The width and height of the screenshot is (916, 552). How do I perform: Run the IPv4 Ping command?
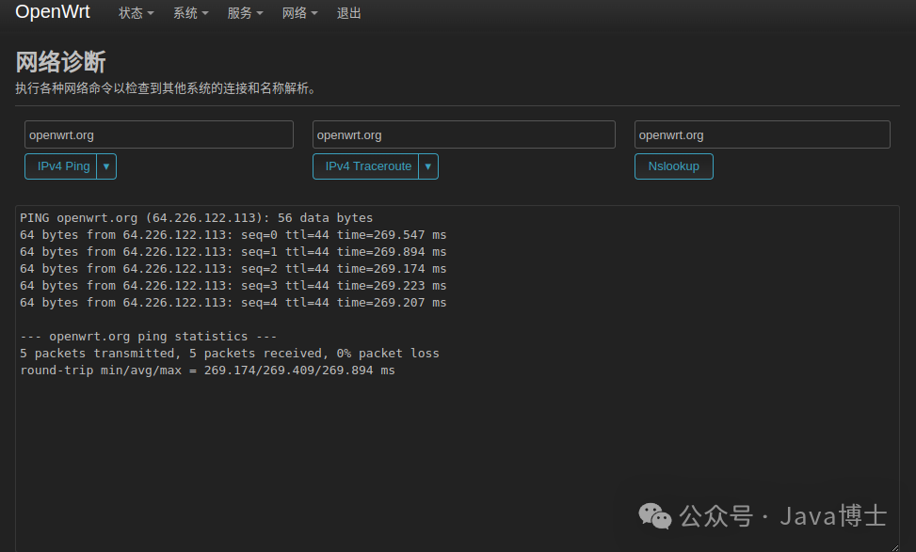(x=62, y=166)
